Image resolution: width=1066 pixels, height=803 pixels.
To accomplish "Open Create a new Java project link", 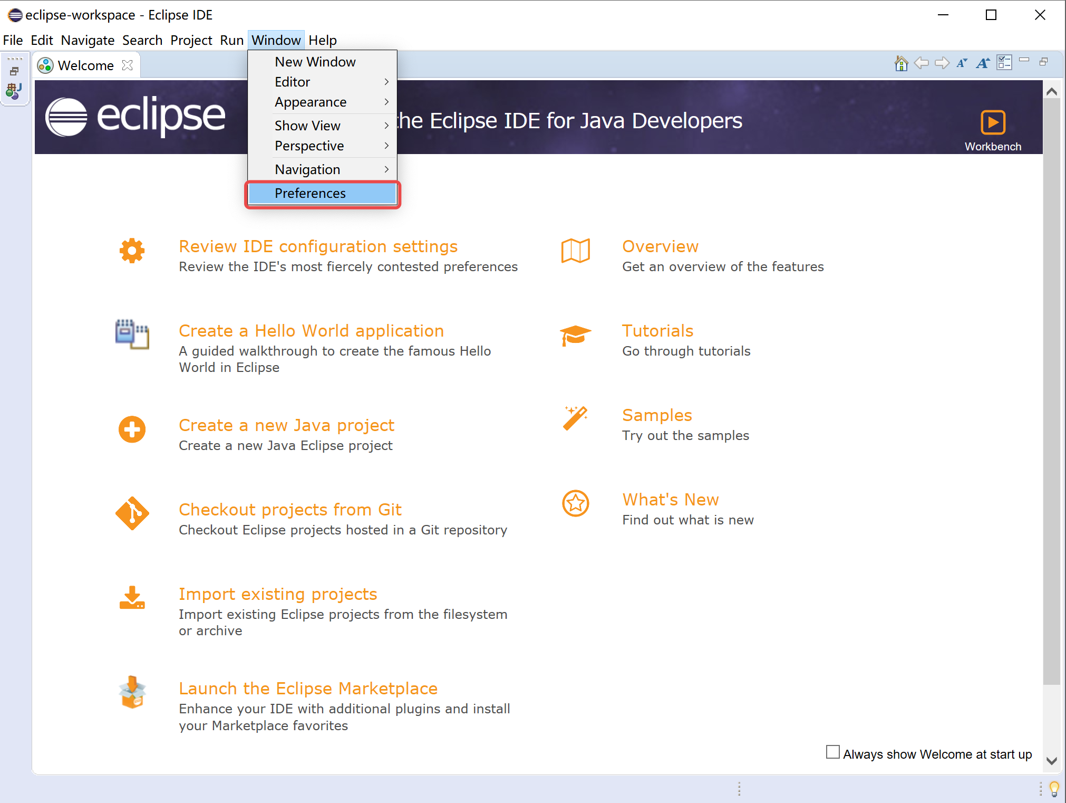I will coord(287,425).
